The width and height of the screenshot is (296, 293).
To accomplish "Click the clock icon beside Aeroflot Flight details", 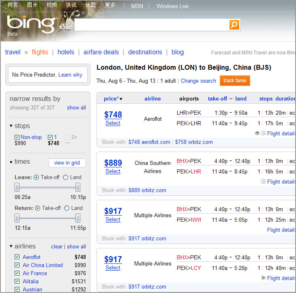I will click(263, 133).
